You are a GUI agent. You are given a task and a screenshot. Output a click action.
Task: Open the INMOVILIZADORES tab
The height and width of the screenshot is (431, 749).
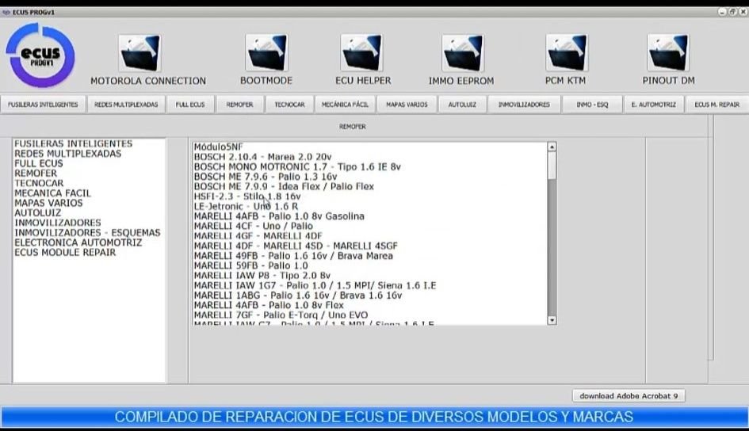pyautogui.click(x=524, y=105)
